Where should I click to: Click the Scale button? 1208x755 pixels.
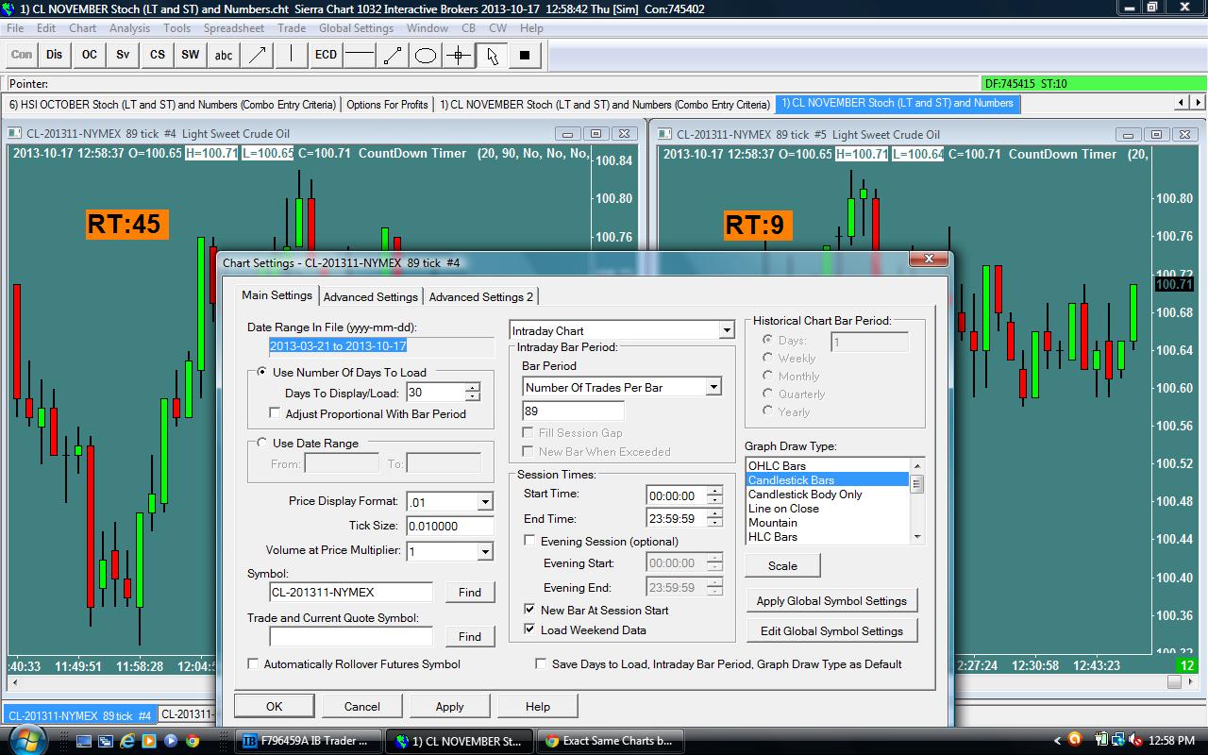click(x=782, y=565)
